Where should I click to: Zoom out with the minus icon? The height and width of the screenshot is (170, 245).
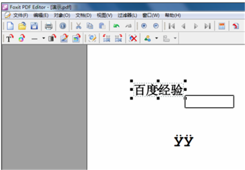tap(156, 26)
